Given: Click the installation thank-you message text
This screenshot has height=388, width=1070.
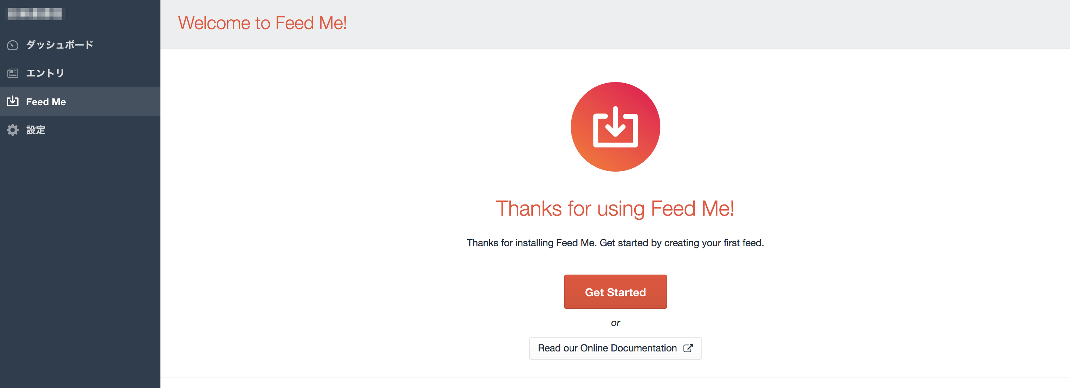Looking at the screenshot, I should [615, 243].
